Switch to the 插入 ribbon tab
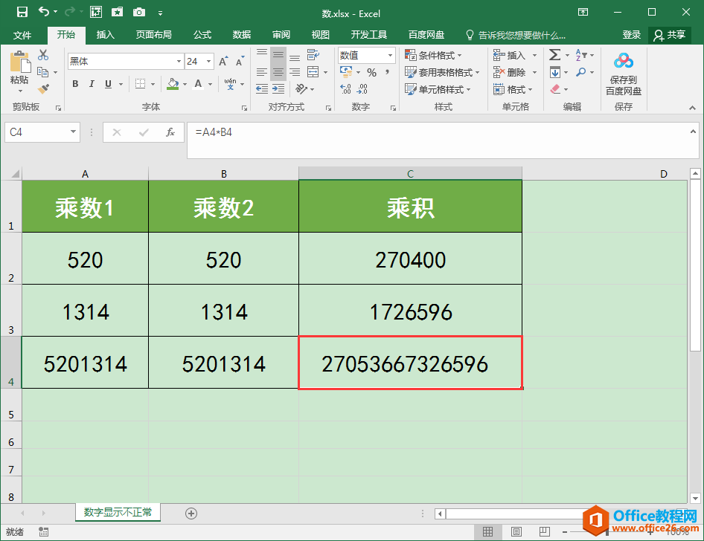704x541 pixels. pos(106,35)
